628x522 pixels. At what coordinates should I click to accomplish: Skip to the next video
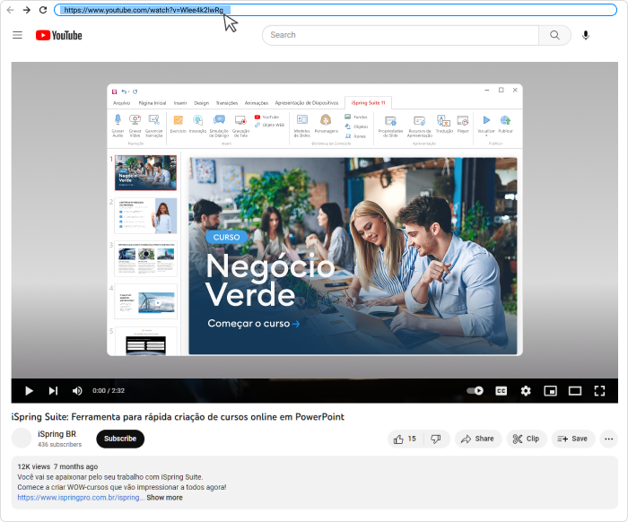point(53,391)
